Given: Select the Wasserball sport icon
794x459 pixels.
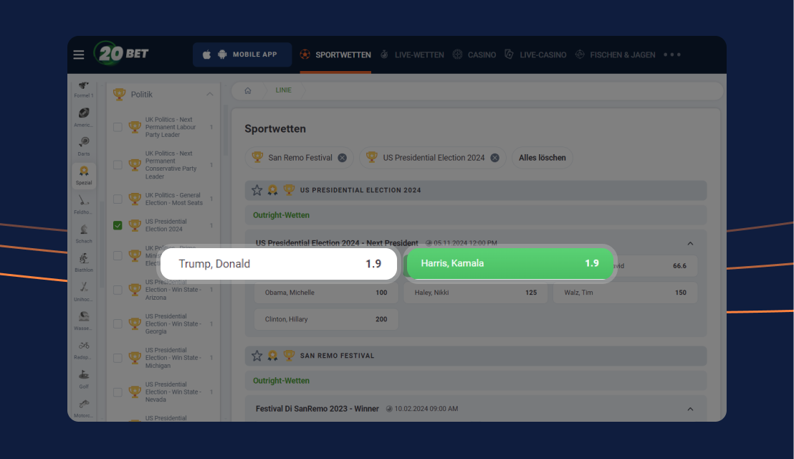Looking at the screenshot, I should coord(84,321).
